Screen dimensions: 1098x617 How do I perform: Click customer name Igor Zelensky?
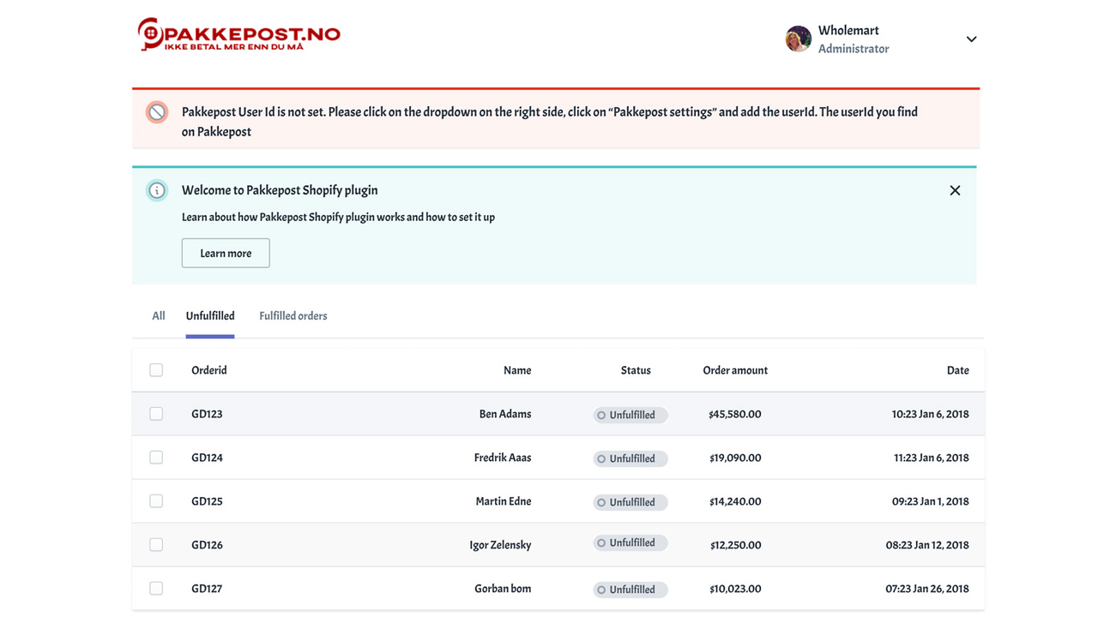(500, 545)
